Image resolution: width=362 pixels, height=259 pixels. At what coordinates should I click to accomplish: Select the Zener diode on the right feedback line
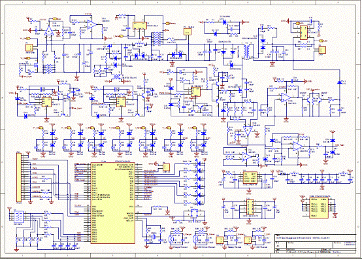pyautogui.click(x=339, y=82)
